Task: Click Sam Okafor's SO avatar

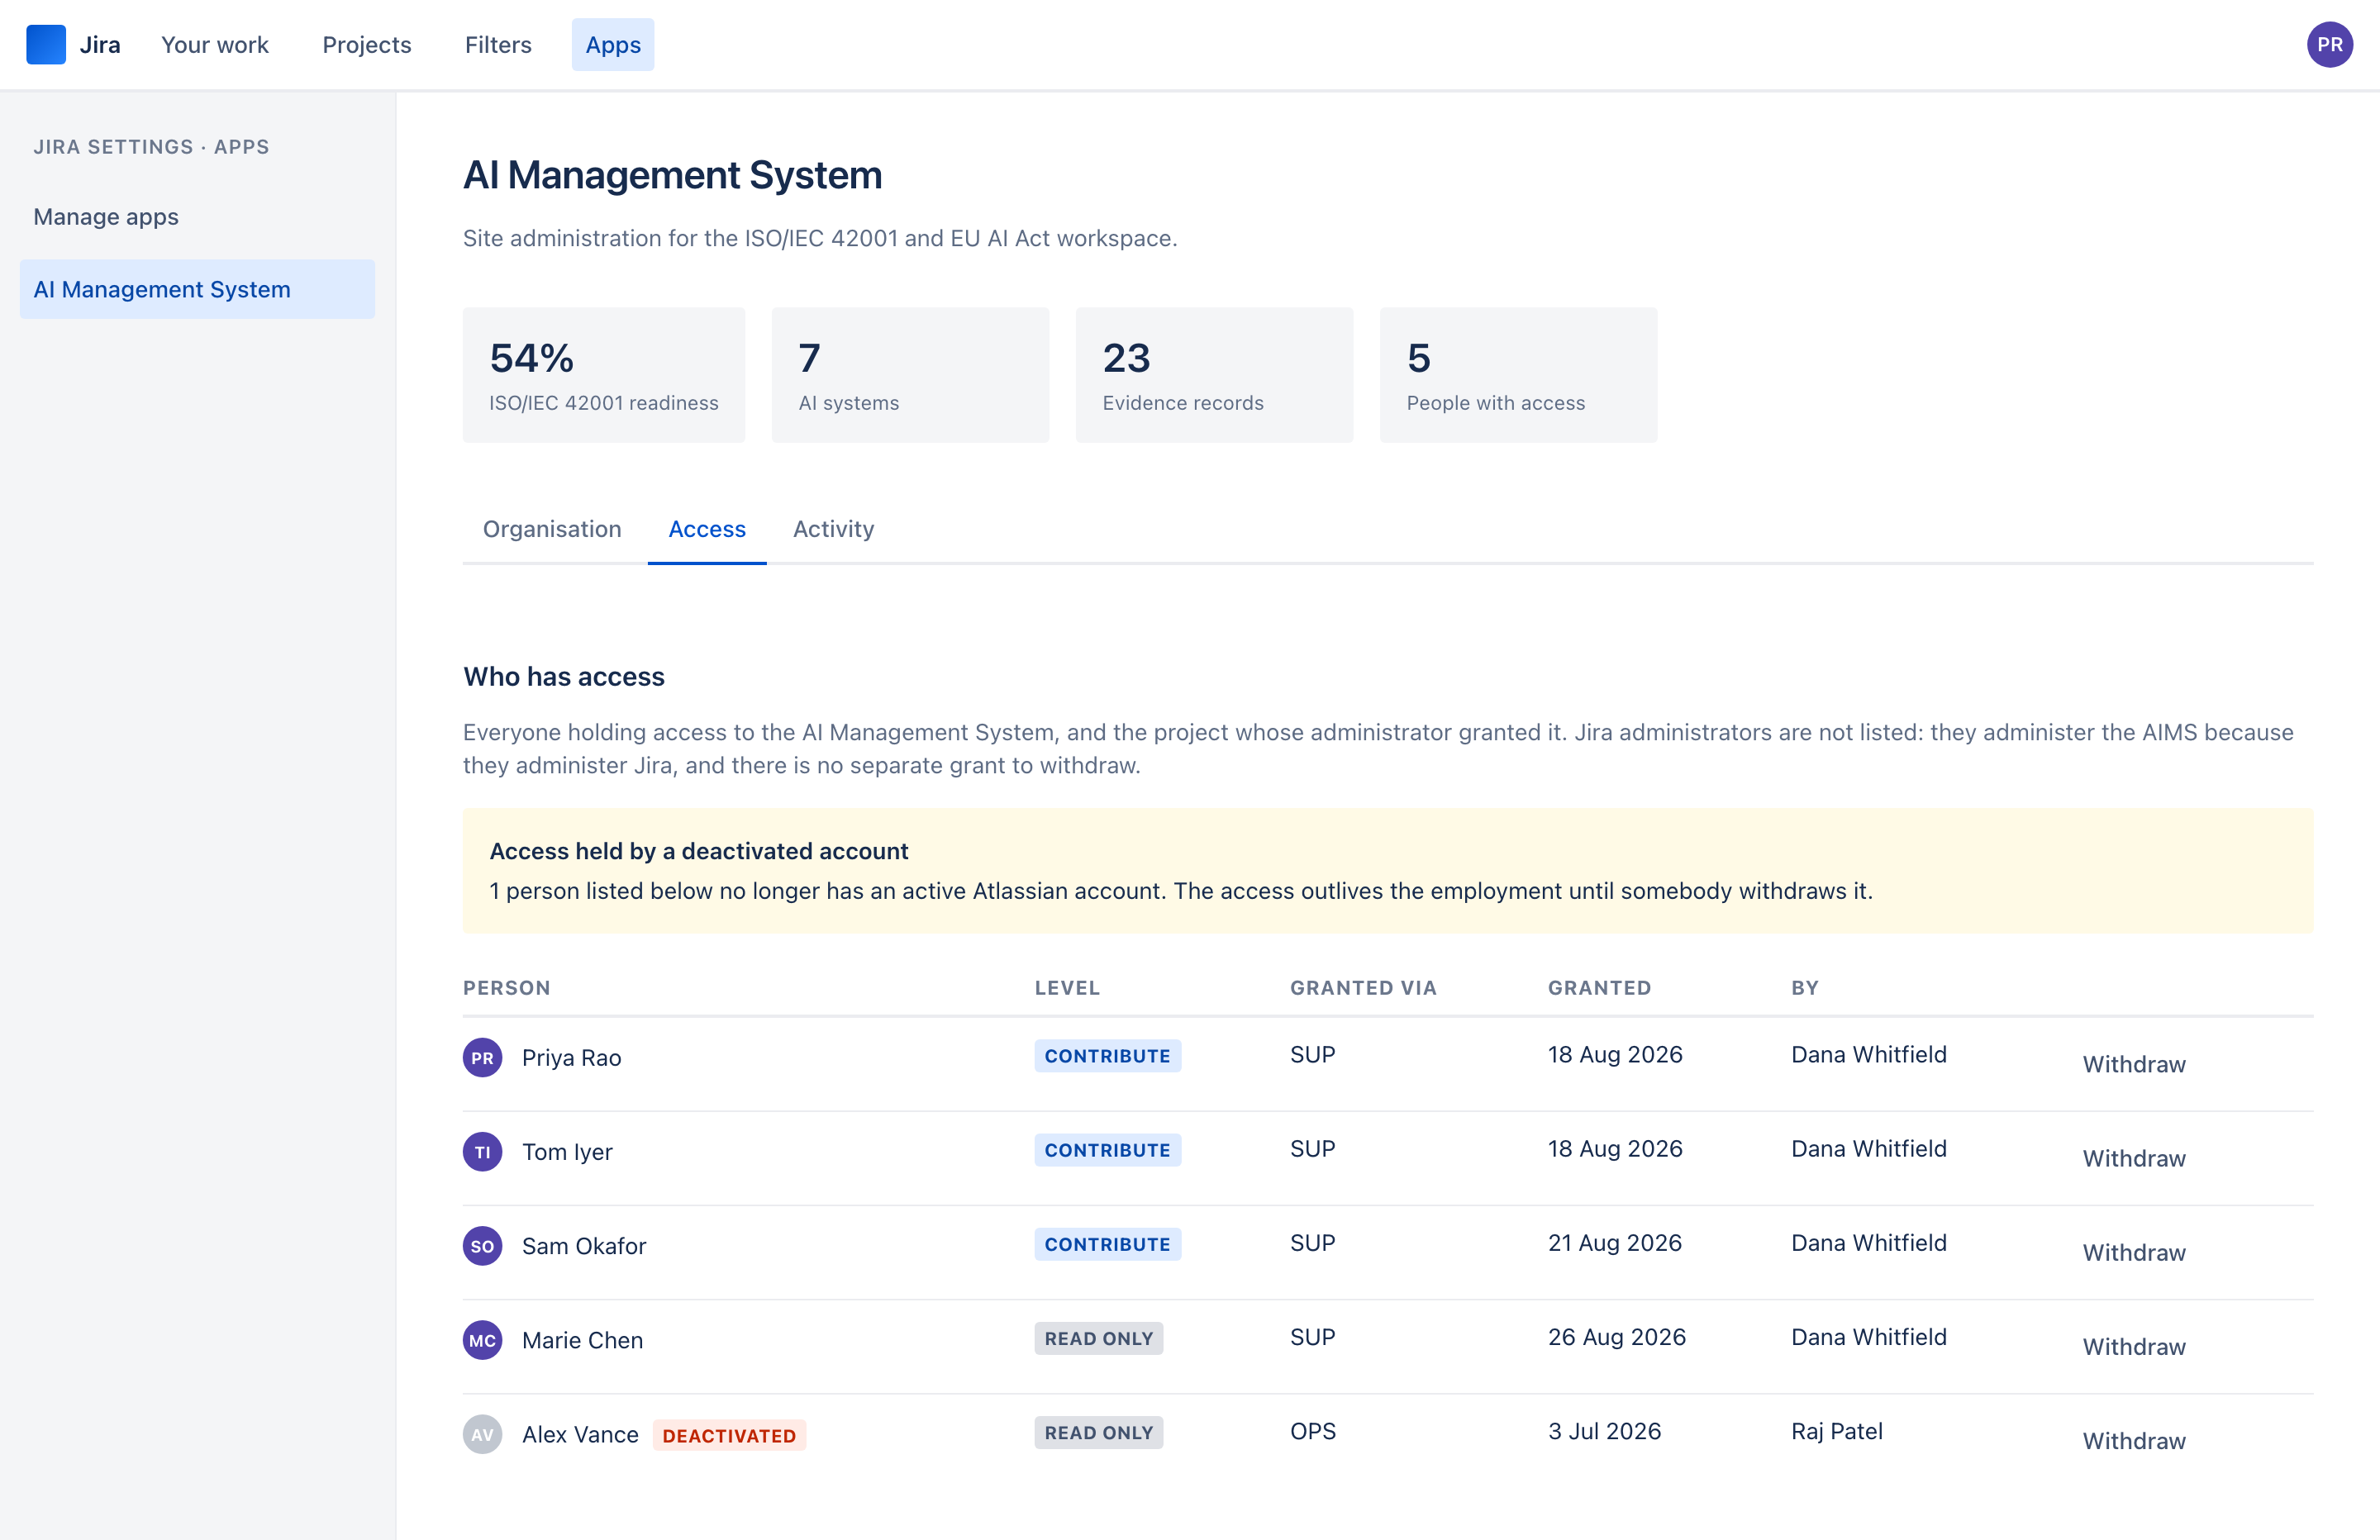Action: pos(482,1246)
